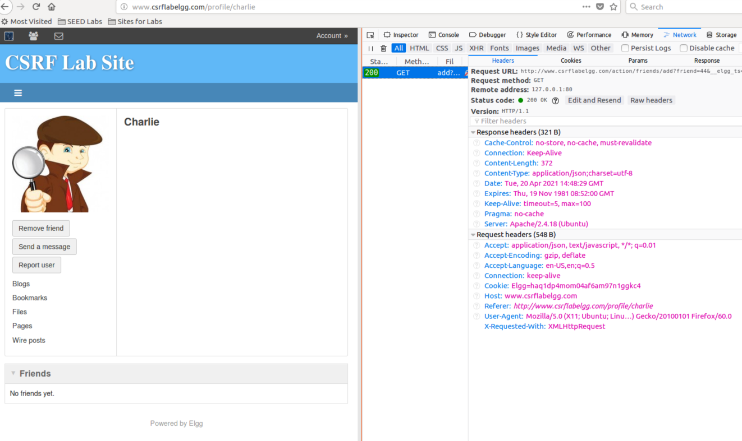Screen dimensions: 742x441
Task: Show site information in address bar
Action: [x=125, y=7]
